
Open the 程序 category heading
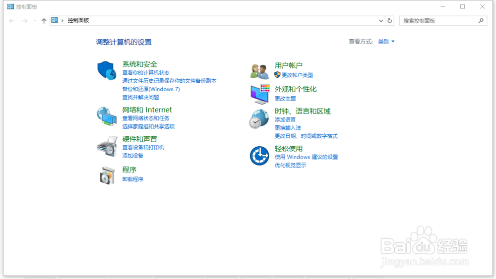pyautogui.click(x=129, y=169)
